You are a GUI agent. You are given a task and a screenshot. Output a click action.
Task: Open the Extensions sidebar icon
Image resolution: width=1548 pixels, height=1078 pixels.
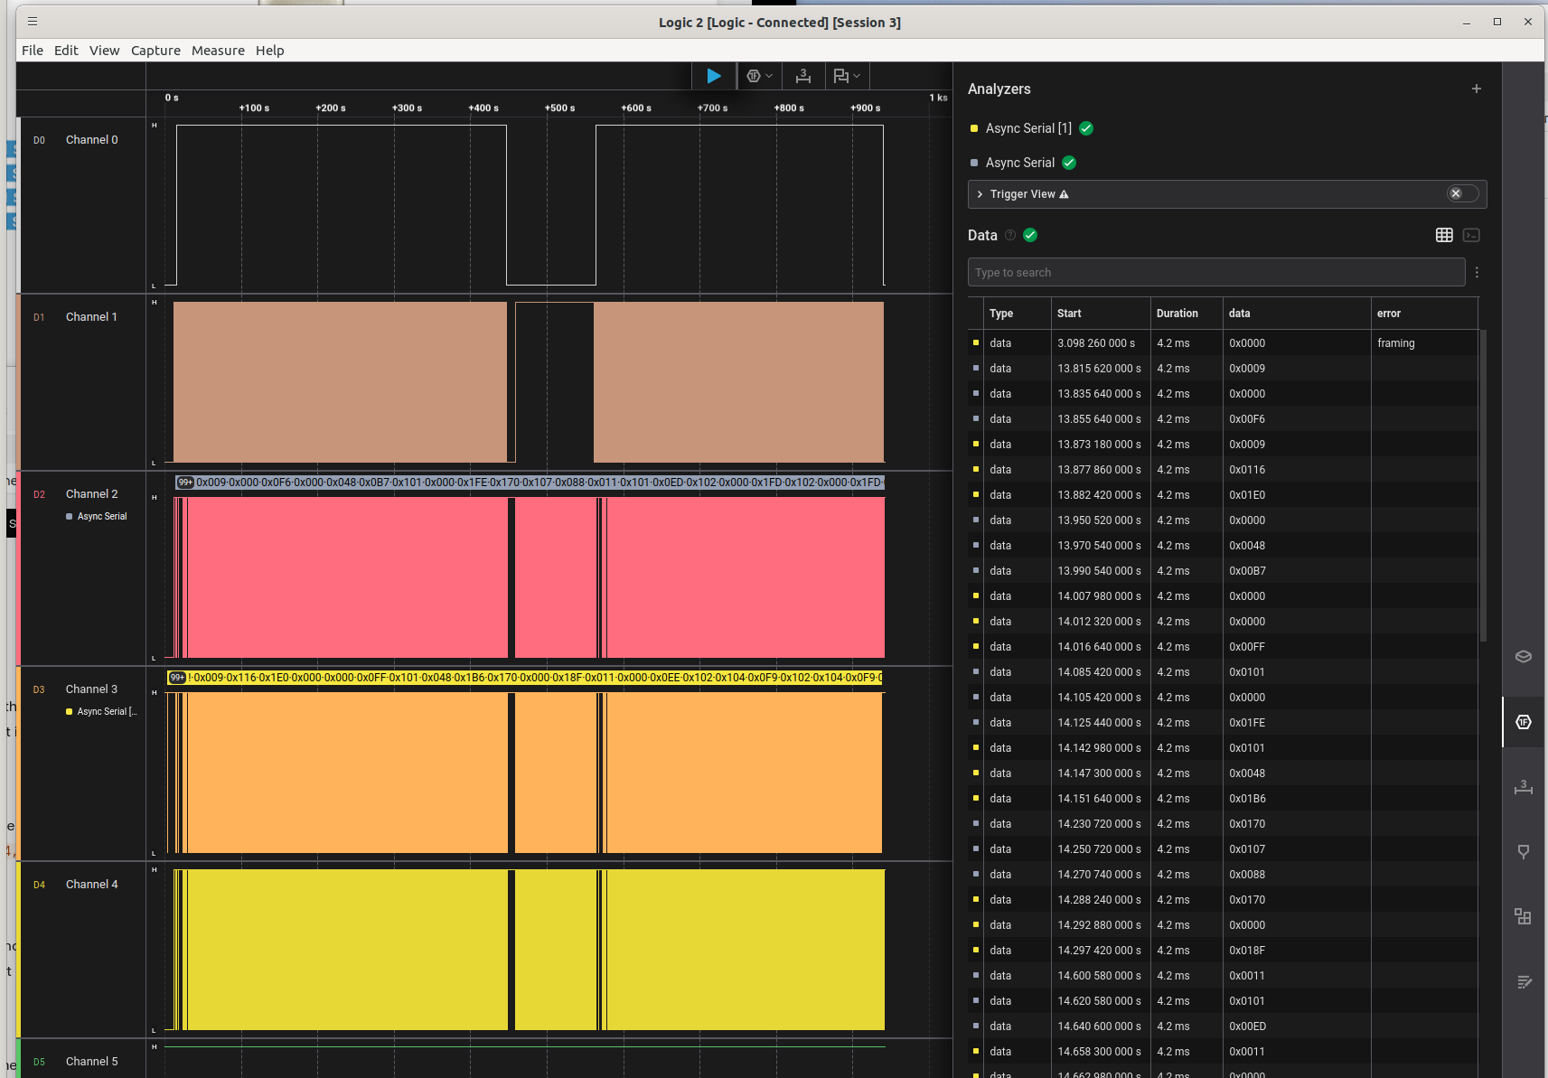1523,916
